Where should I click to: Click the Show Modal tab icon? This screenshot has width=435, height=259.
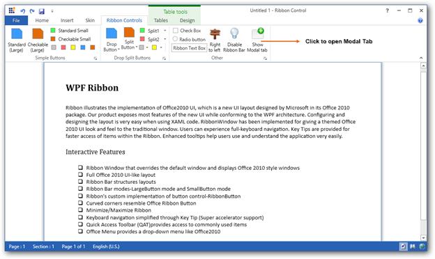pos(258,34)
